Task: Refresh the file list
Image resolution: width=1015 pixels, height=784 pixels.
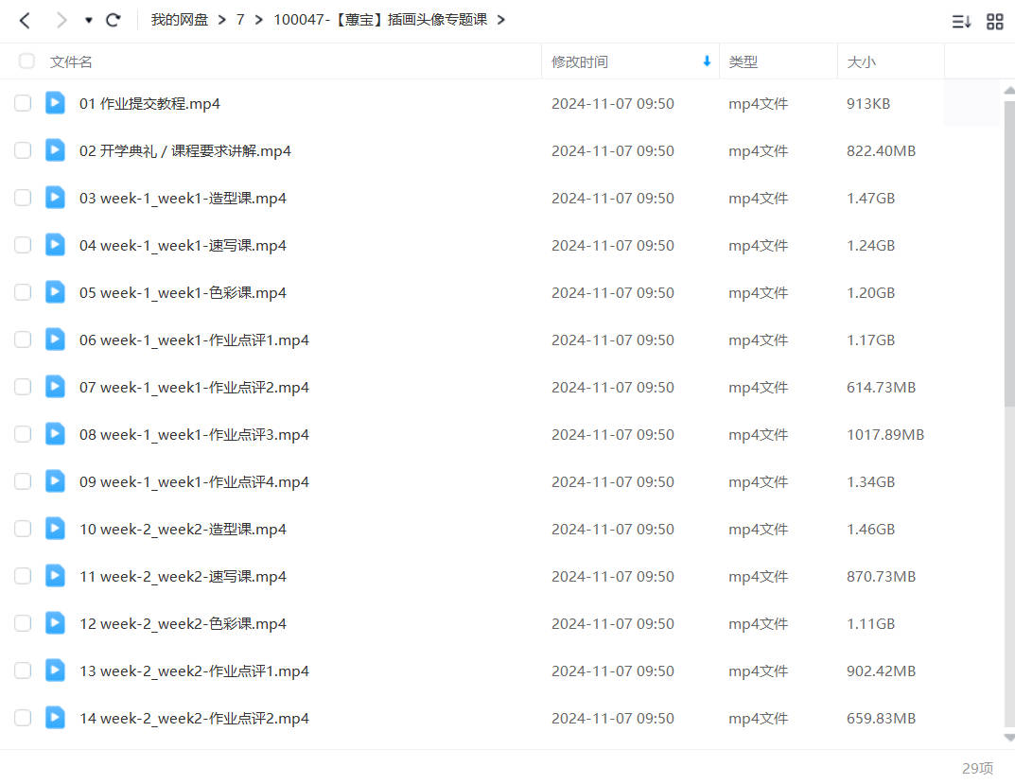Action: 114,20
